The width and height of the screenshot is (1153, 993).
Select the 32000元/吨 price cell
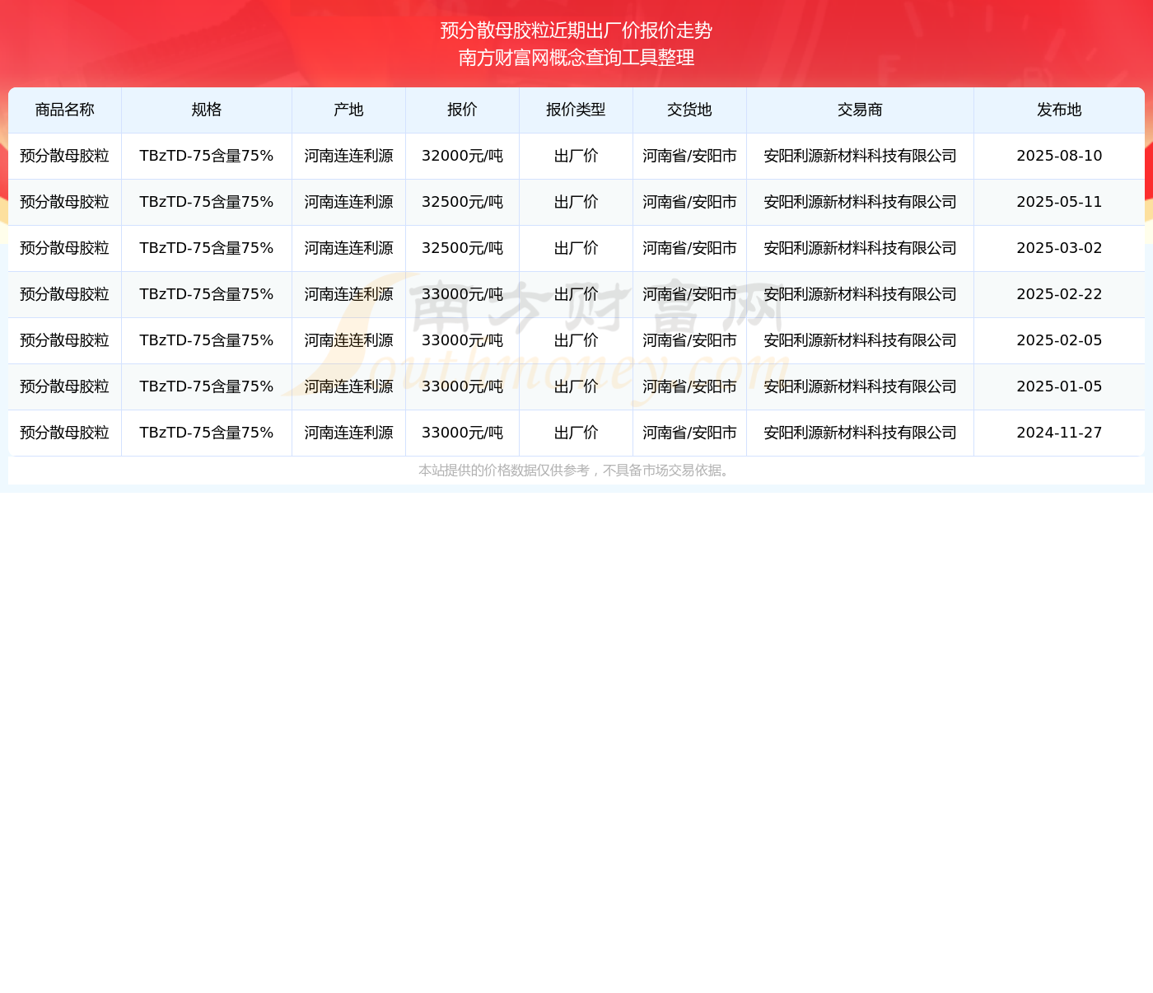[462, 156]
